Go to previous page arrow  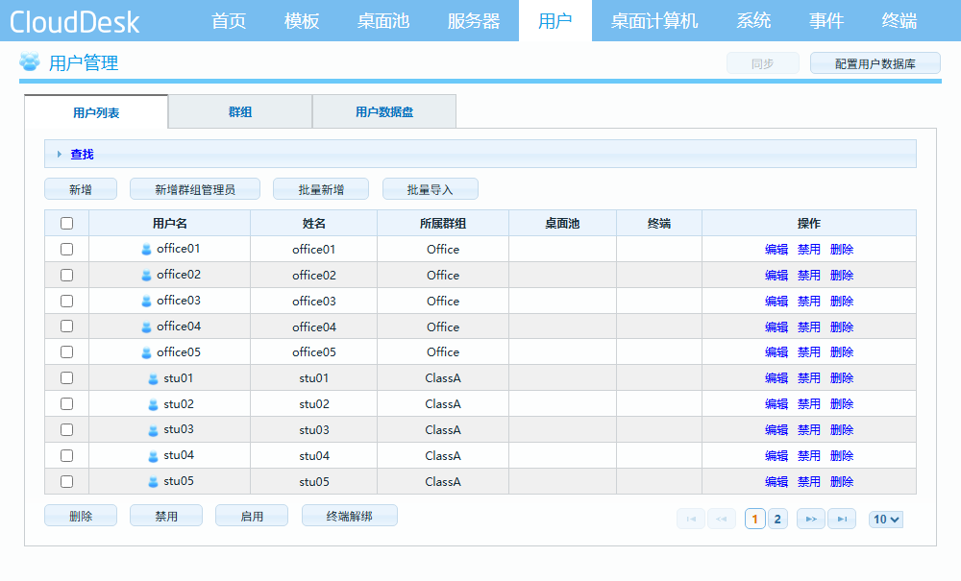click(722, 520)
